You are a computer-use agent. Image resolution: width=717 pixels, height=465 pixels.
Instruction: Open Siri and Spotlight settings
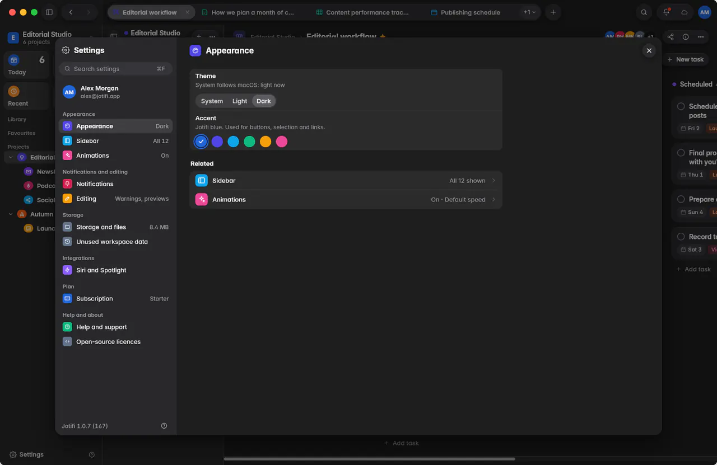pos(115,270)
